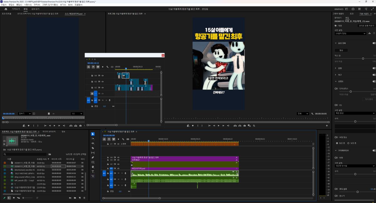Toggle V3 eye icon in floating timeline

pyautogui.click(x=103, y=82)
